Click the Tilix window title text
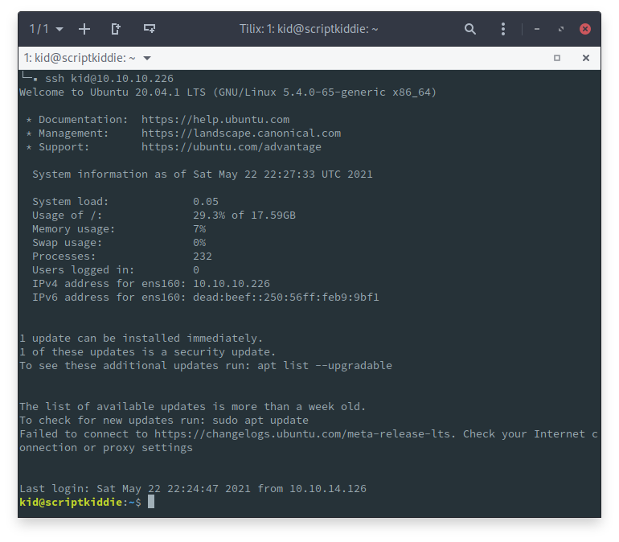 (x=309, y=29)
